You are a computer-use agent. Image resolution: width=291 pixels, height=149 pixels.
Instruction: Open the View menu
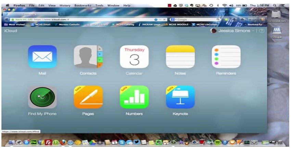tap(52, 5)
